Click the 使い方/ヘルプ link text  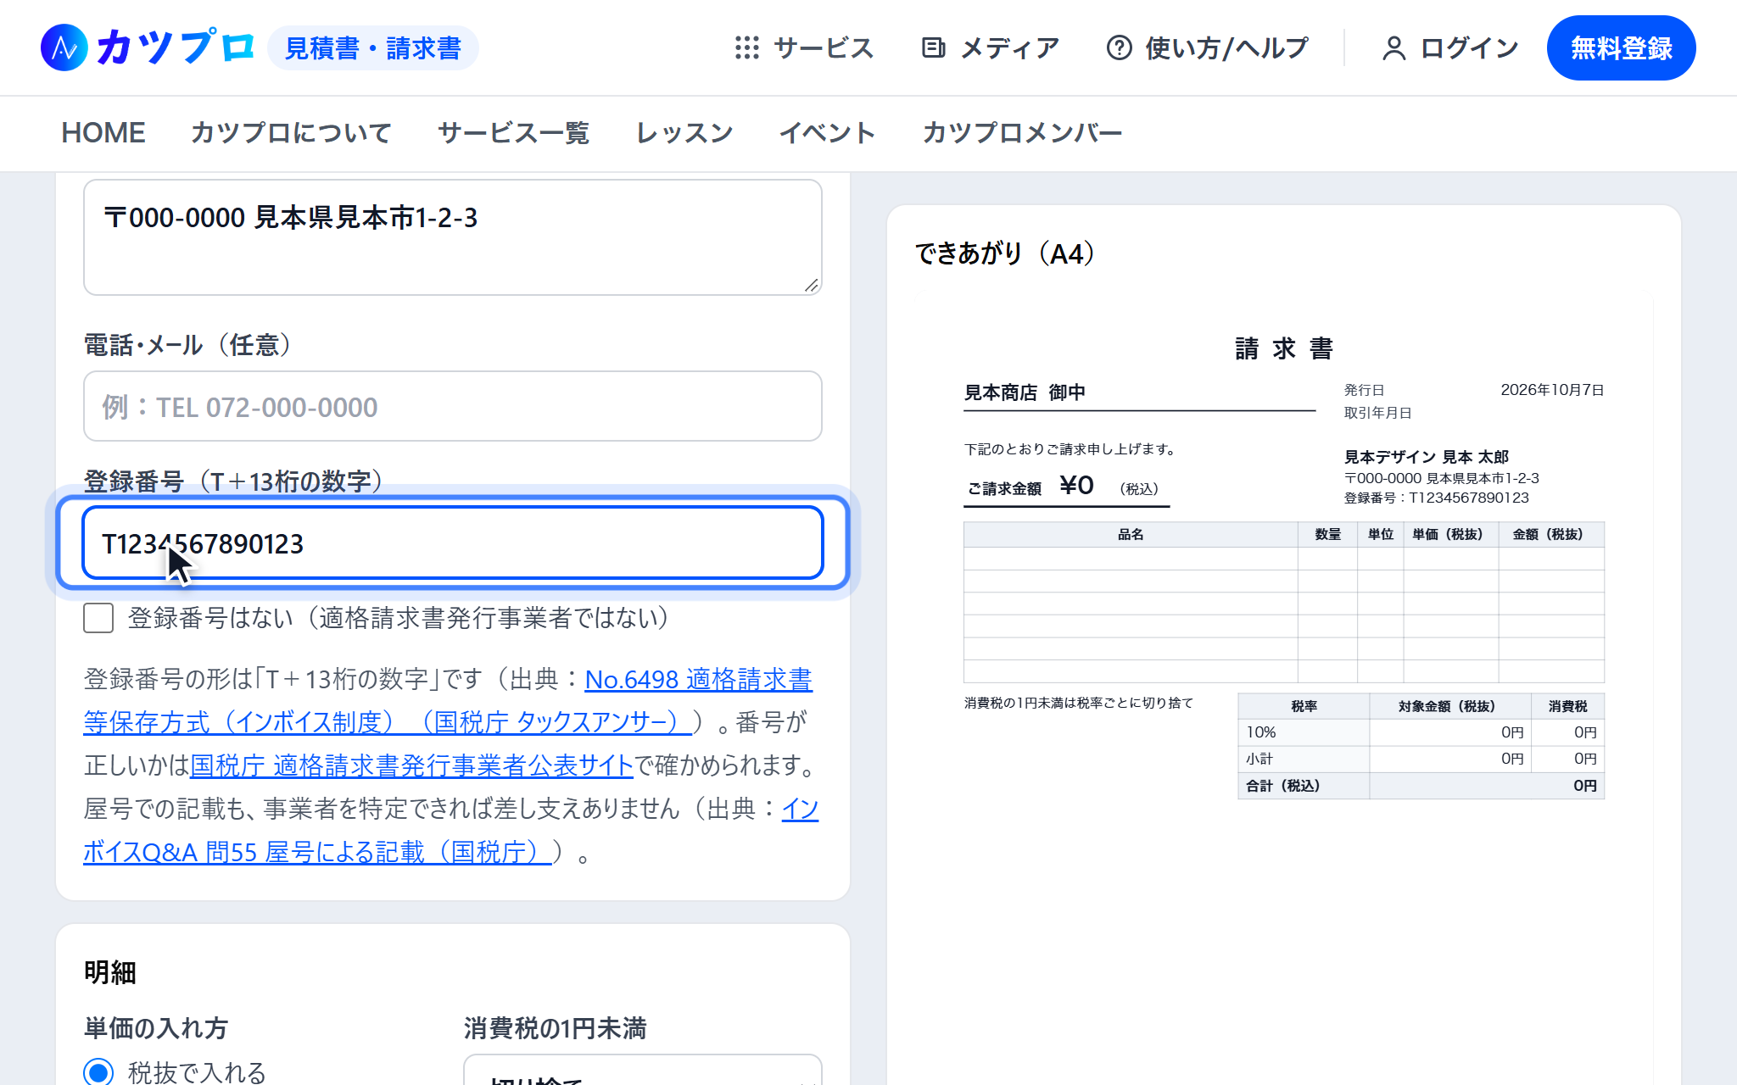(x=1226, y=48)
